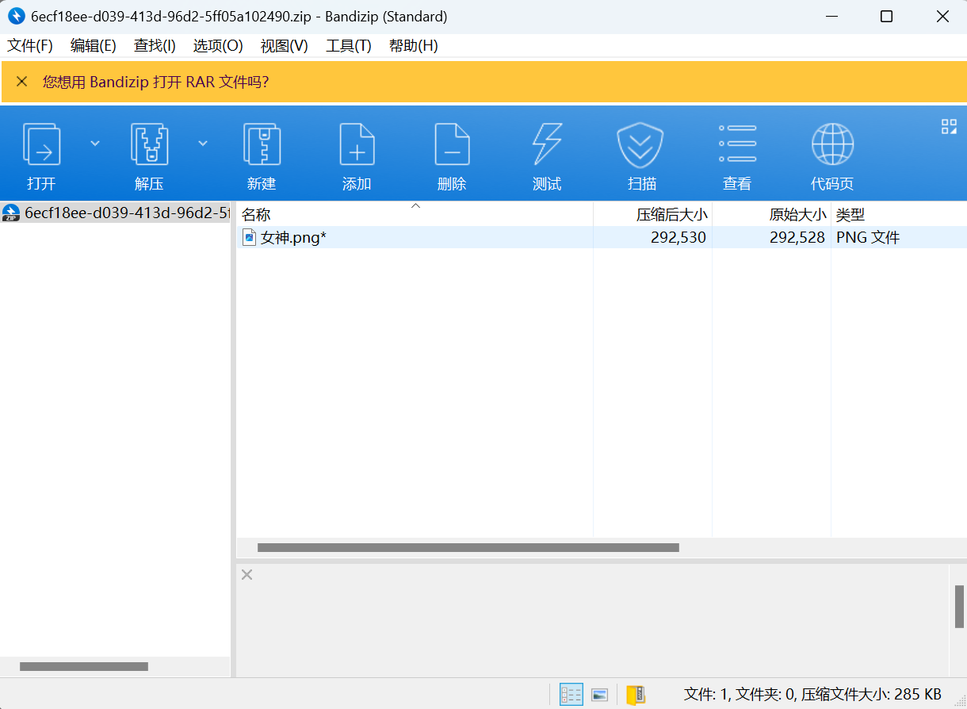Click the status bar file count text
The width and height of the screenshot is (967, 709).
(x=812, y=695)
